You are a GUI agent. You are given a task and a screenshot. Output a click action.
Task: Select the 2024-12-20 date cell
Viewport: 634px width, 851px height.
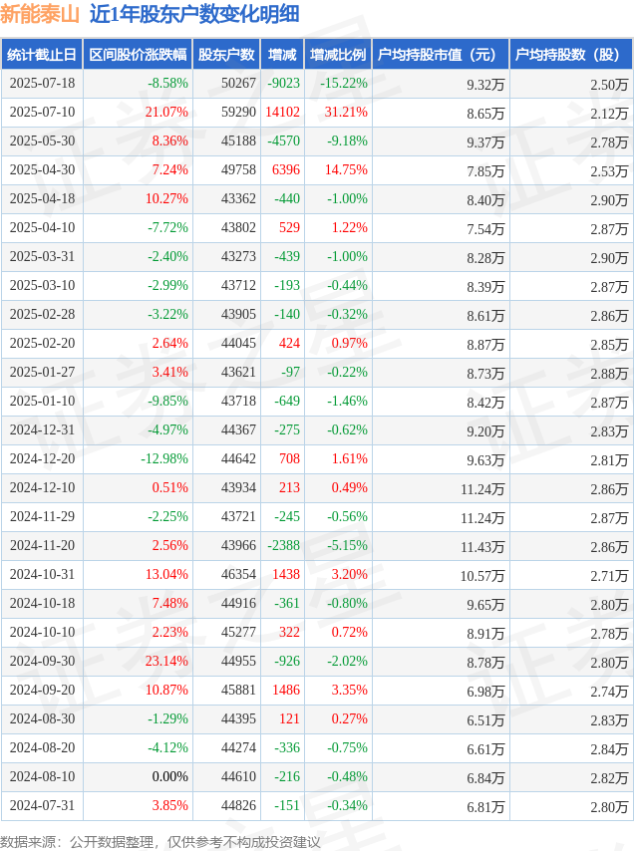click(x=42, y=458)
